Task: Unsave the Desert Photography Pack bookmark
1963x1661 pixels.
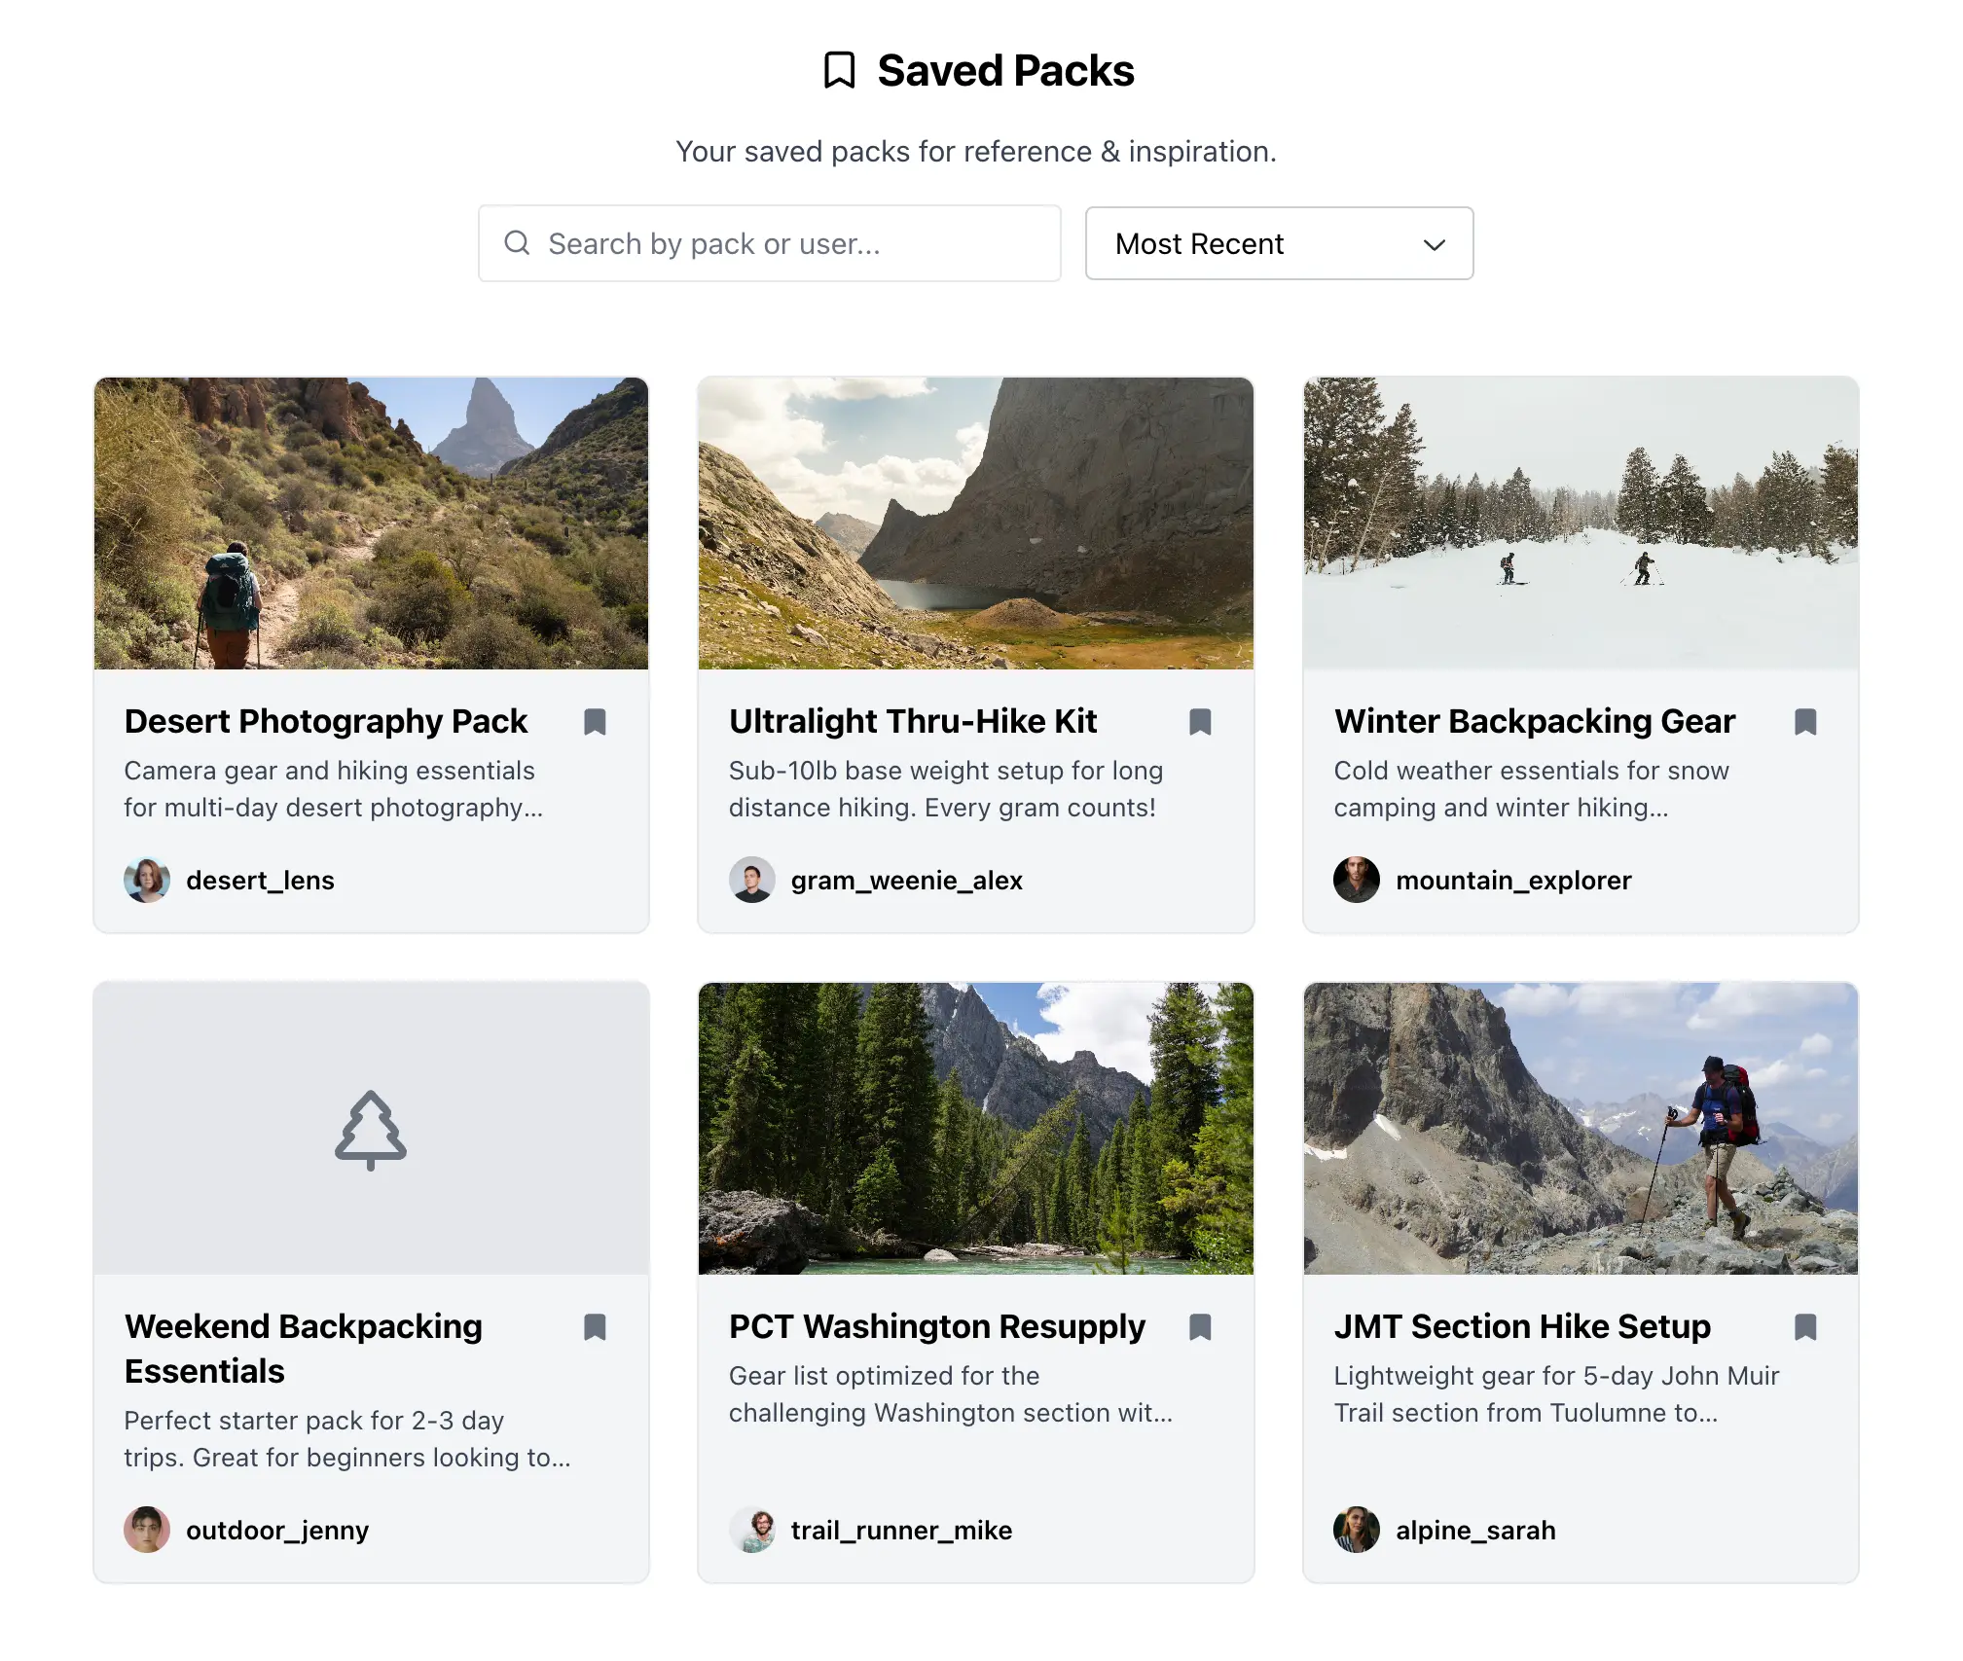Action: pos(595,722)
